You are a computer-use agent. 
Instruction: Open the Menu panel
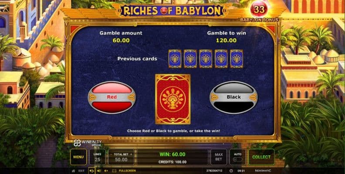(78, 157)
